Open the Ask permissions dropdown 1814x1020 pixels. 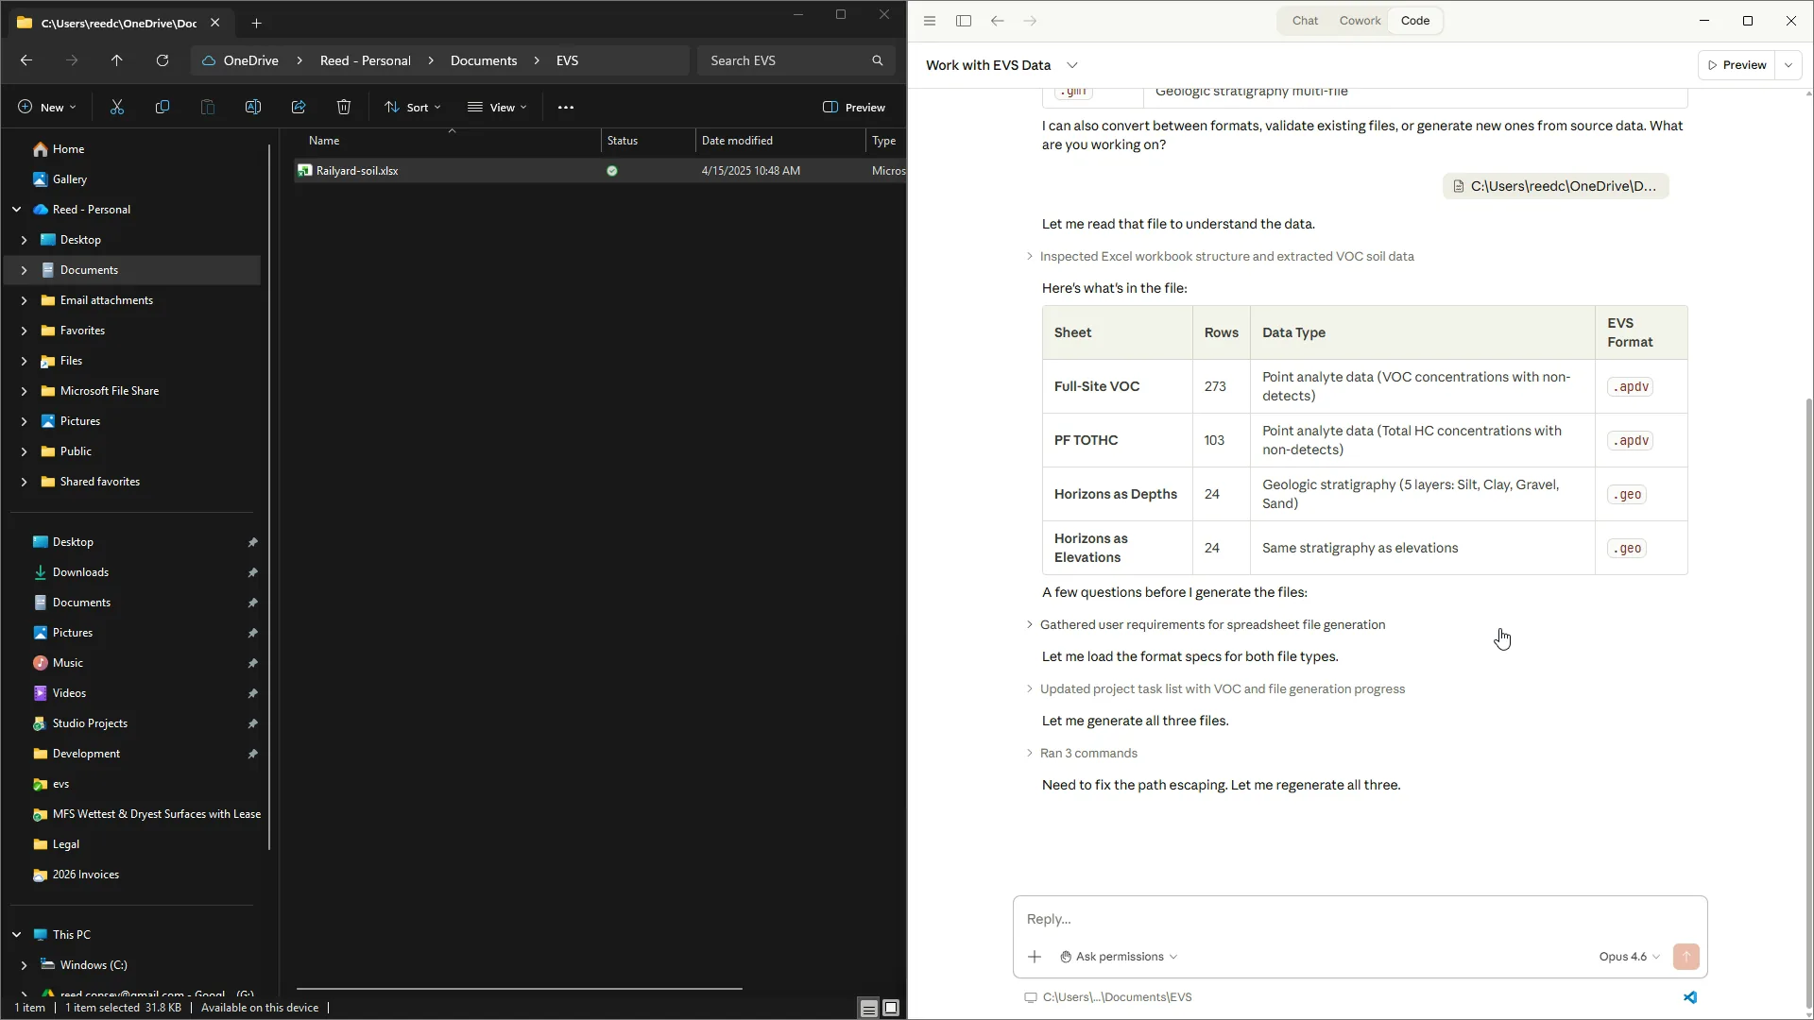click(x=1119, y=957)
